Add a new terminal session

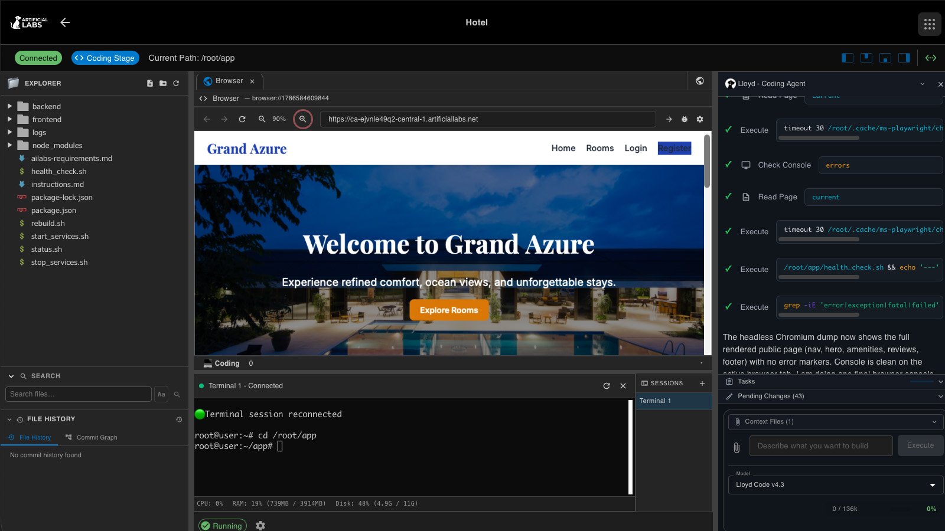pyautogui.click(x=702, y=383)
